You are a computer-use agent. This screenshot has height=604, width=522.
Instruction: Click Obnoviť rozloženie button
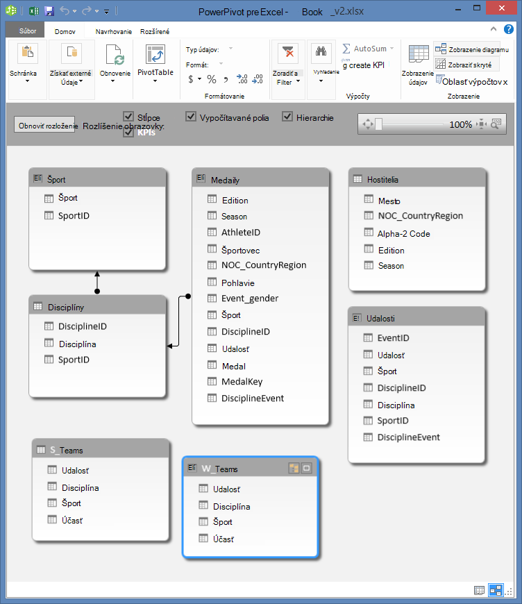click(x=44, y=125)
